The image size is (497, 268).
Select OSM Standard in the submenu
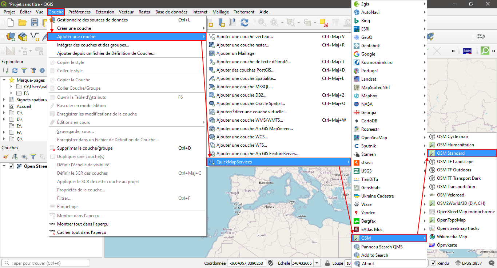click(461, 153)
